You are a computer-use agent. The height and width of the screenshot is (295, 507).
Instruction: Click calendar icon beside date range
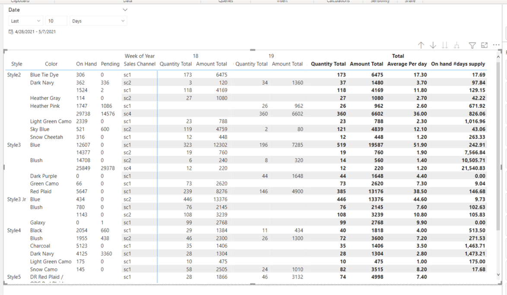(11, 31)
